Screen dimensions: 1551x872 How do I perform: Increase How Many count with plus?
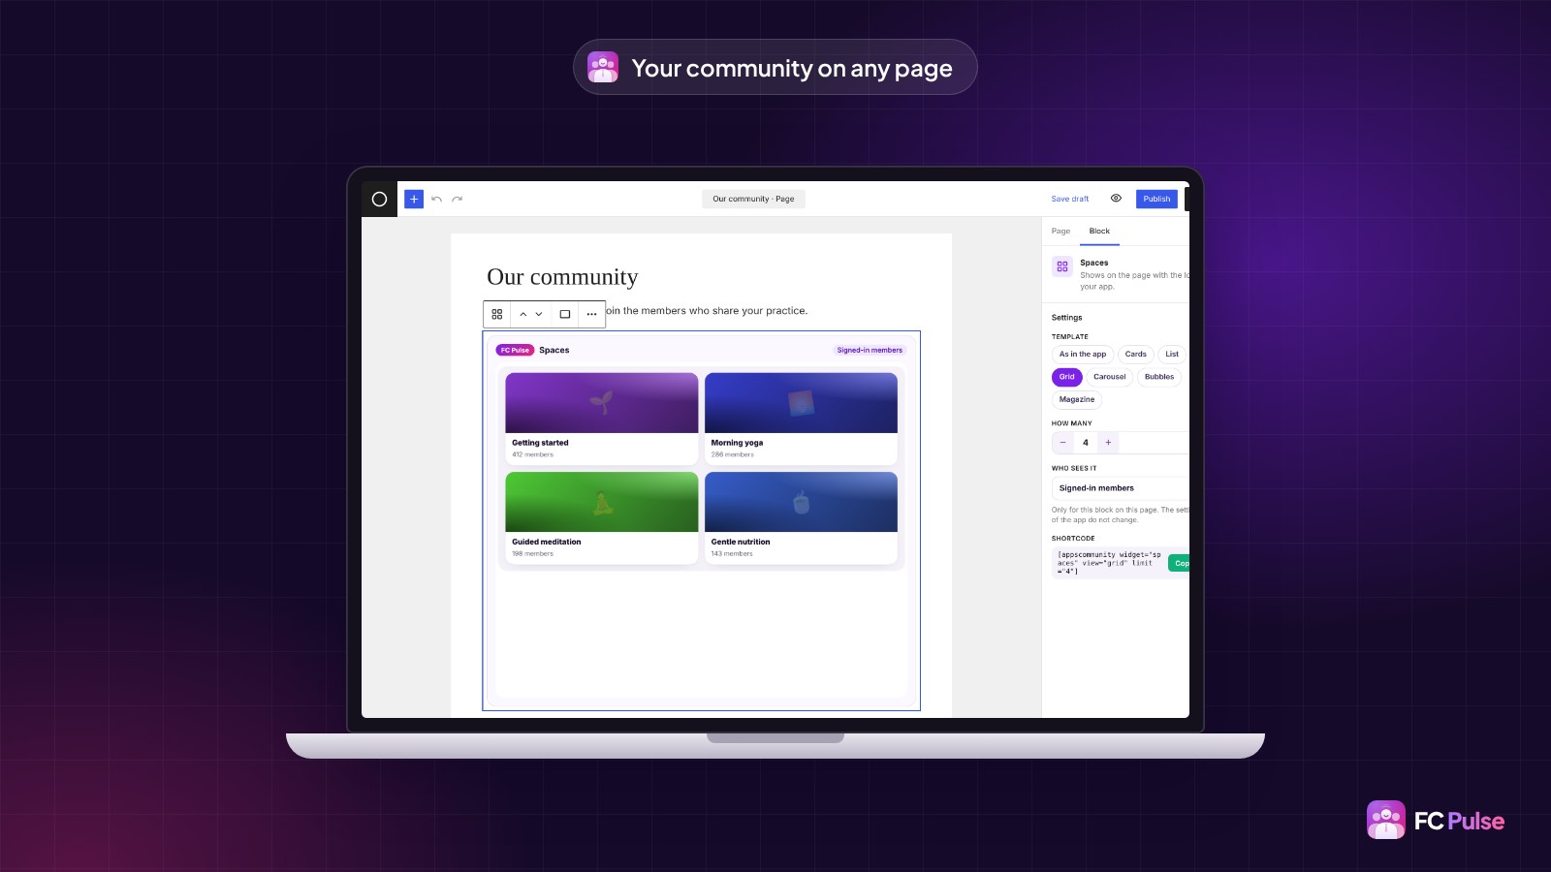1108,443
